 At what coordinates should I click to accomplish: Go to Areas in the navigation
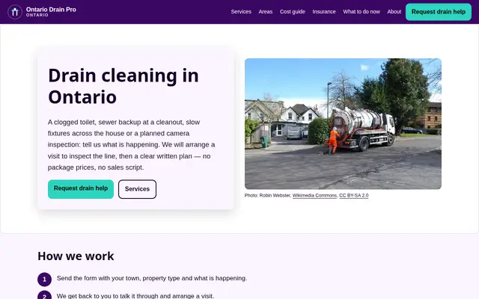point(265,12)
